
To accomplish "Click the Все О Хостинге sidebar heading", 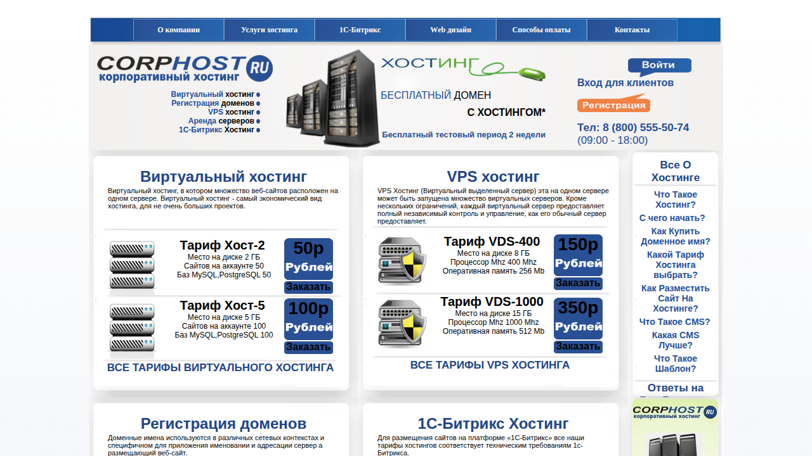I will click(x=676, y=171).
